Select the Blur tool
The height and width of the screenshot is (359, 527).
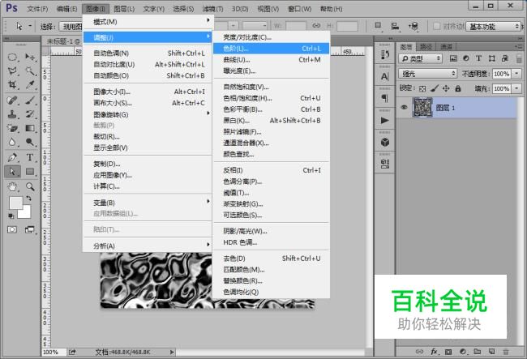[x=12, y=142]
